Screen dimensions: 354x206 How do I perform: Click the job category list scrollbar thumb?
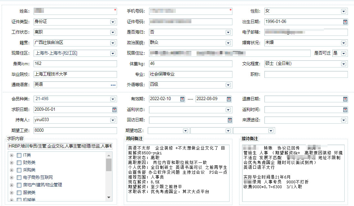(109, 165)
